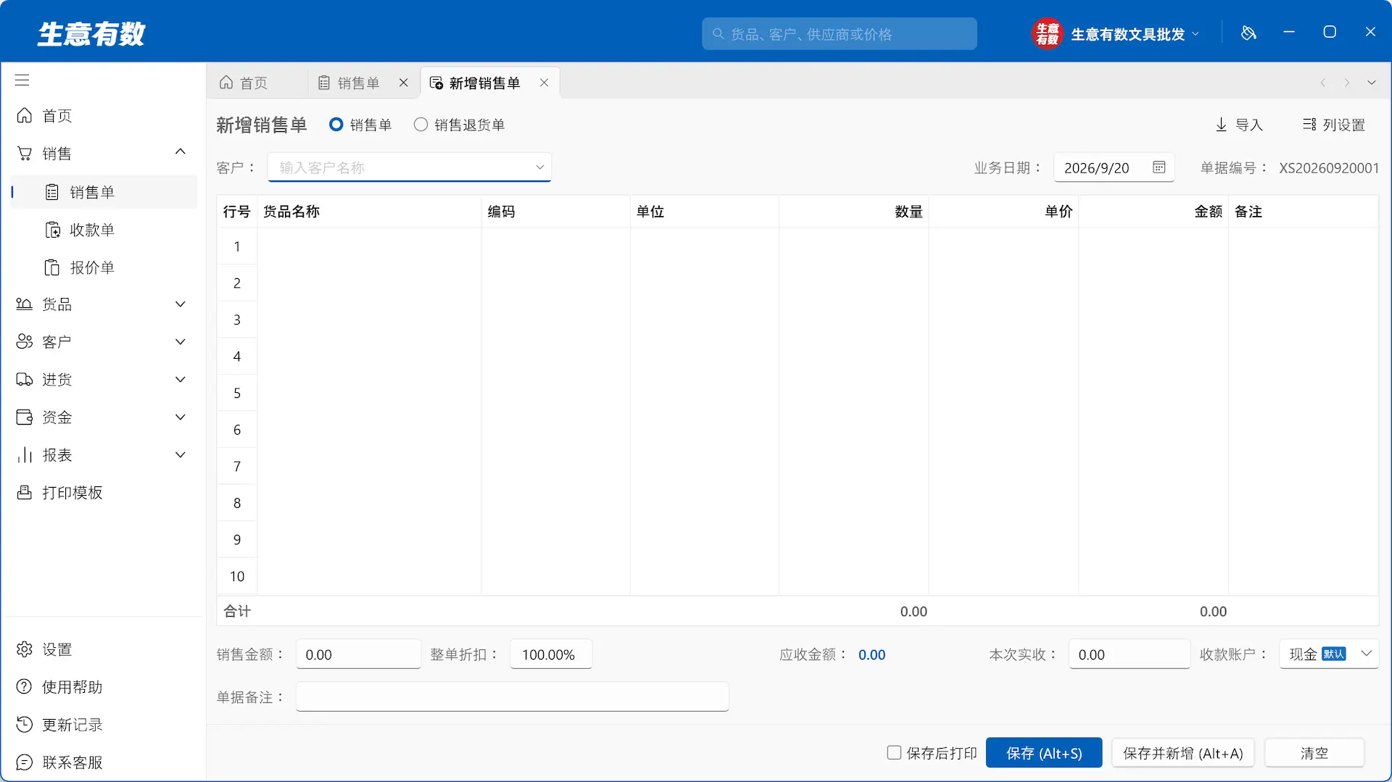Open 列设置 column settings
Viewport: 1392px width, 782px height.
tap(1334, 125)
